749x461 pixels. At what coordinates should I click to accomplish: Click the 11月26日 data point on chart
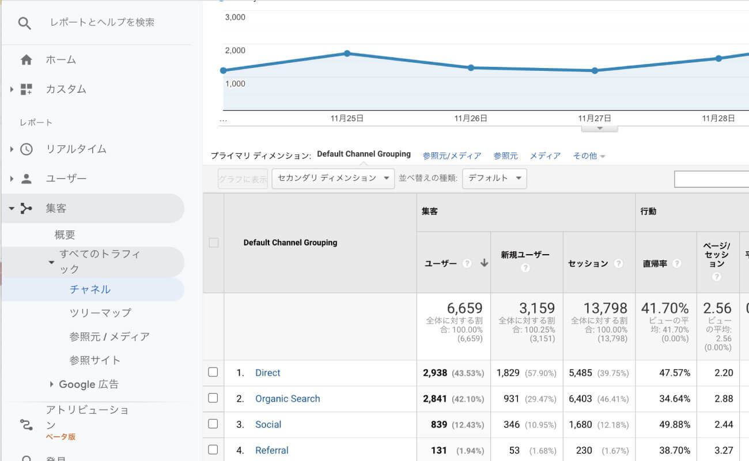pyautogui.click(x=471, y=67)
